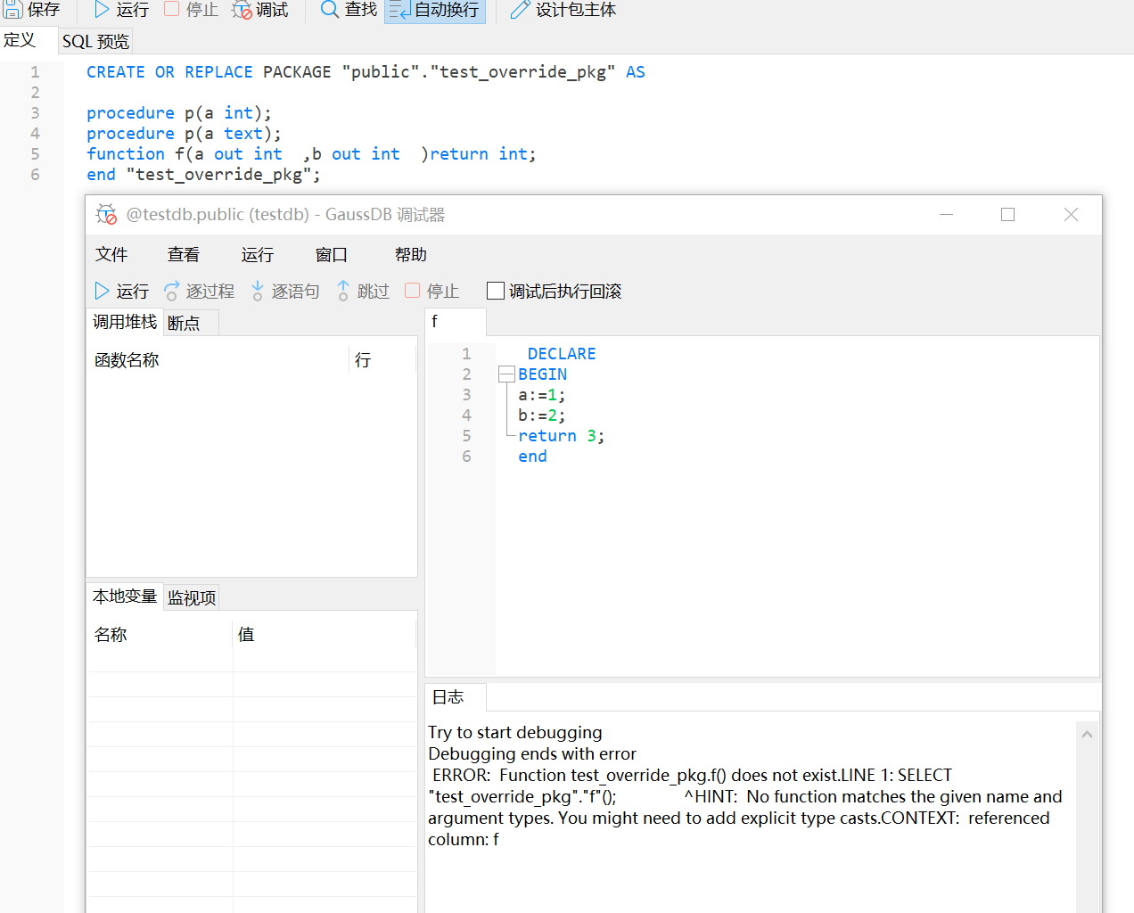Open the 查看 menu in debugger
The height and width of the screenshot is (913, 1134).
coord(184,255)
